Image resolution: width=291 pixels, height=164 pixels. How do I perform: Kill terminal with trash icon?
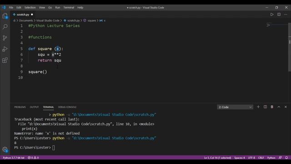coord(272,107)
